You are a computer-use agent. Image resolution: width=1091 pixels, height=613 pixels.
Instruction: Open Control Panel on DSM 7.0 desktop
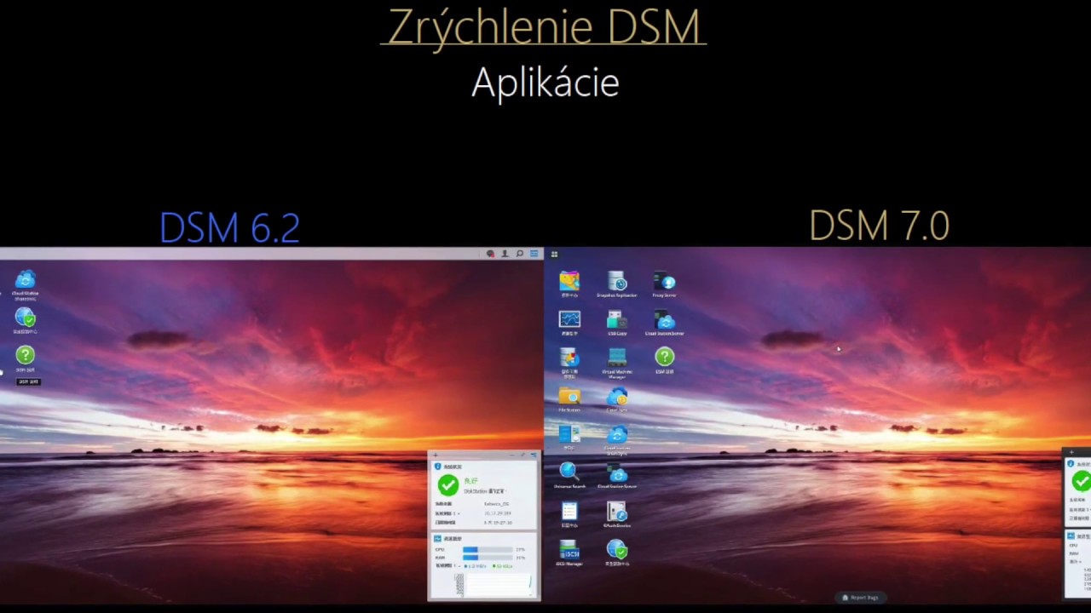pos(569,434)
